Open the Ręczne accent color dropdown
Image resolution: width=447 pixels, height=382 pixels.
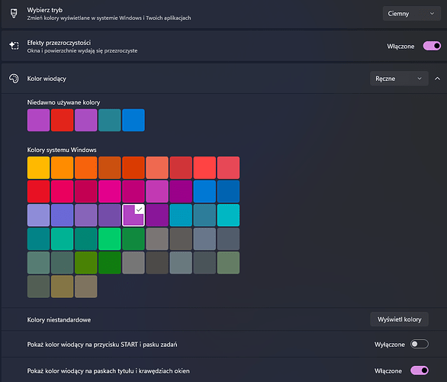399,79
